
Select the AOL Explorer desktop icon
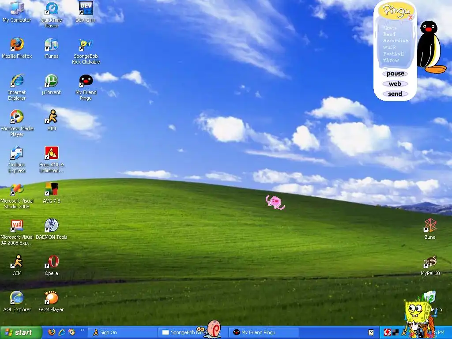[17, 301]
